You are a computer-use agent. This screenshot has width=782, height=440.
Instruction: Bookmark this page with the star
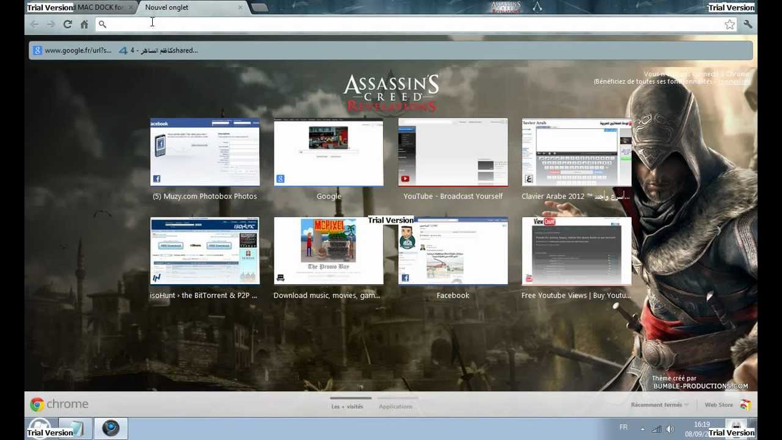click(729, 24)
